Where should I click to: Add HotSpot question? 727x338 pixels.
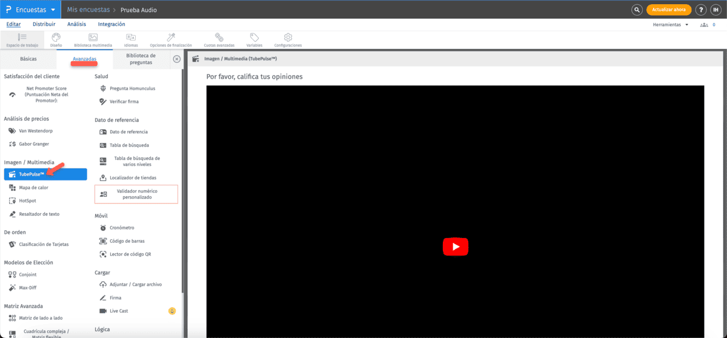click(27, 201)
